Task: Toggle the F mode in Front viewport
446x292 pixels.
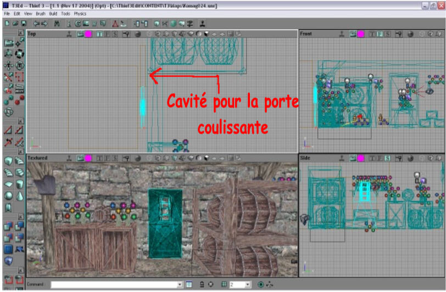Action: [380, 34]
